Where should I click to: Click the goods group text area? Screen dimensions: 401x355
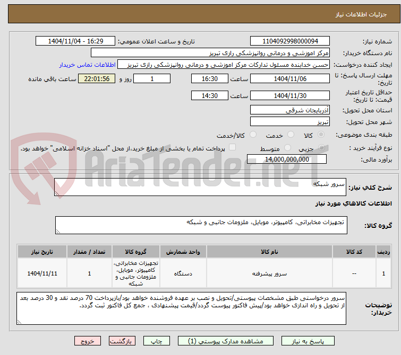pyautogui.click(x=201, y=225)
